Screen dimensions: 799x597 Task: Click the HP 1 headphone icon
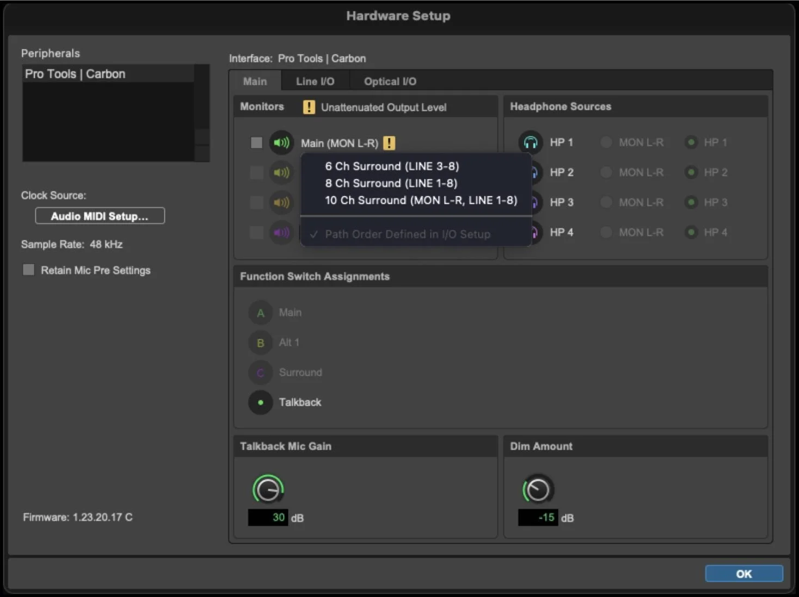531,142
